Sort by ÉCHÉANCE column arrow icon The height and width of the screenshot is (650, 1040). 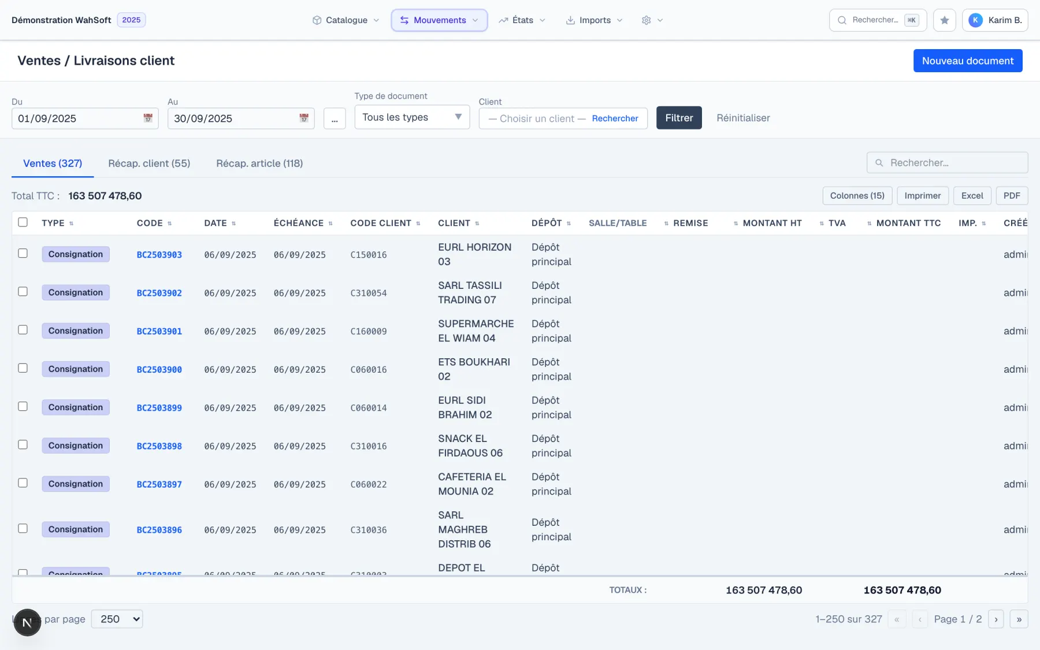tap(330, 224)
